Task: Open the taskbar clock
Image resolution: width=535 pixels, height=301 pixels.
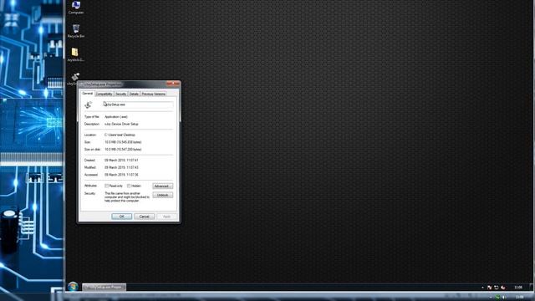Action: click(x=518, y=288)
